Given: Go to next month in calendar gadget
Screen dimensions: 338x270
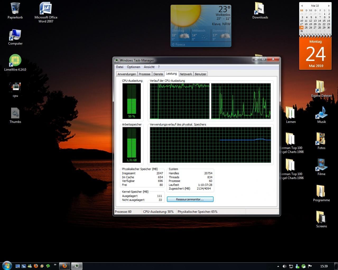Looking at the screenshot, I should pyautogui.click(x=329, y=6).
